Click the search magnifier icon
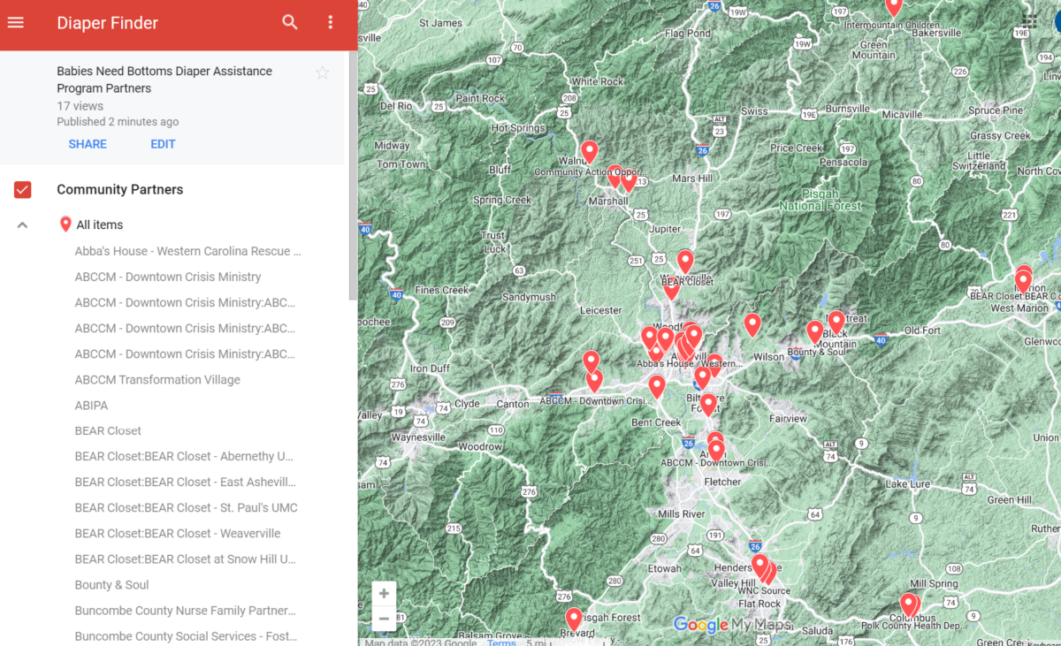Viewport: 1061px width, 646px height. (x=290, y=22)
